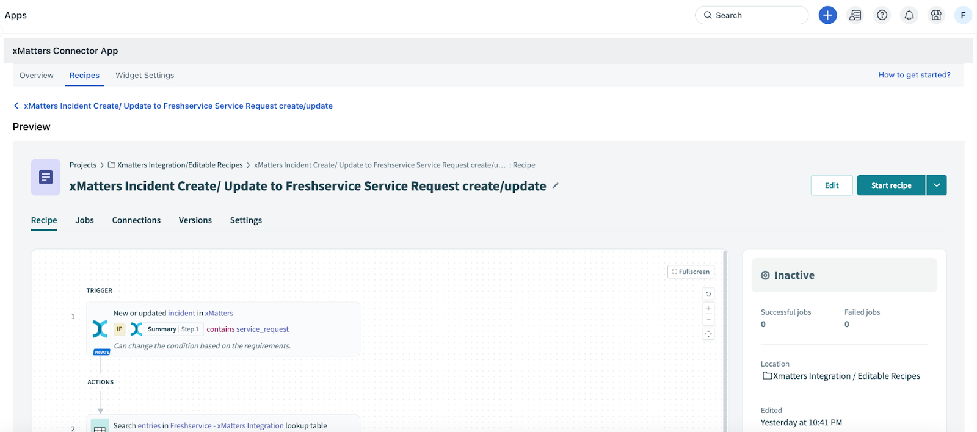Click the Fullscreen button

click(691, 272)
